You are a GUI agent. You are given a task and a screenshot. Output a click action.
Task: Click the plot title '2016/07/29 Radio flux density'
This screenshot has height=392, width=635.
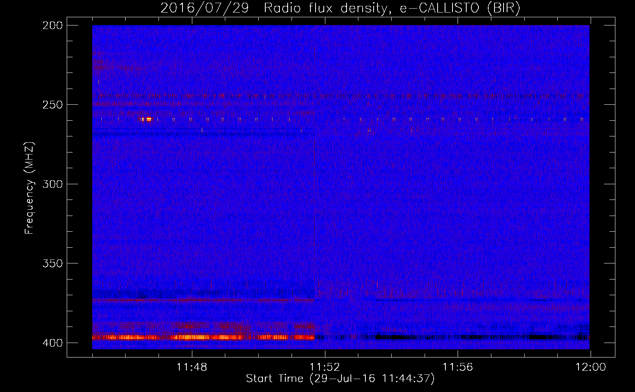pos(274,8)
